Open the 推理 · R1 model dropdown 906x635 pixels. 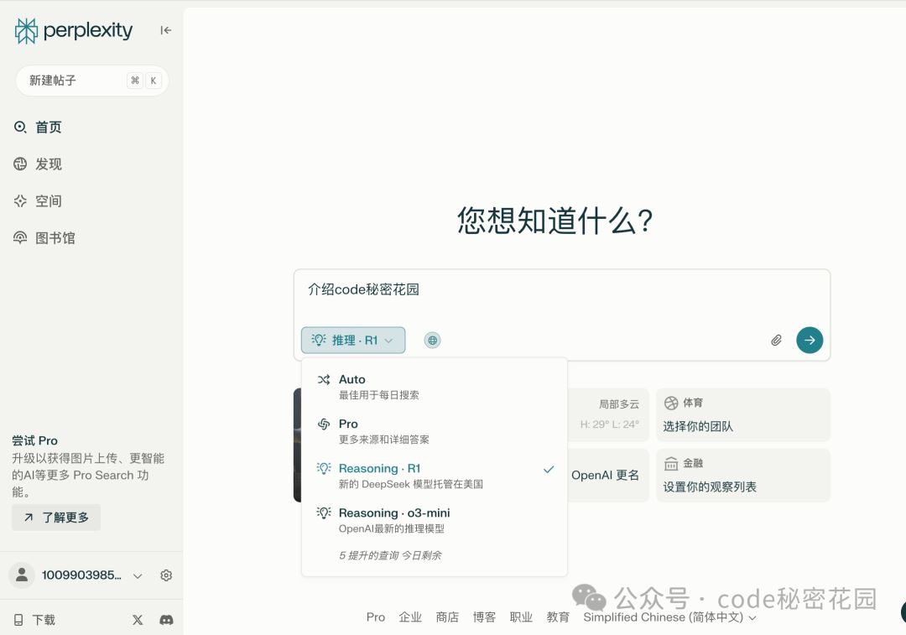pos(353,341)
